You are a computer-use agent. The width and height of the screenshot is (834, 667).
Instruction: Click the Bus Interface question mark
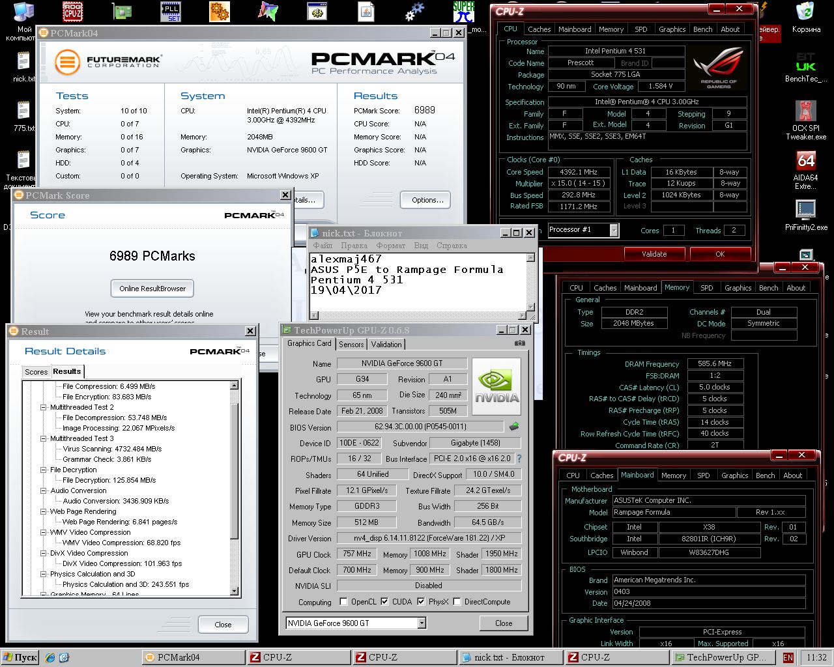519,459
